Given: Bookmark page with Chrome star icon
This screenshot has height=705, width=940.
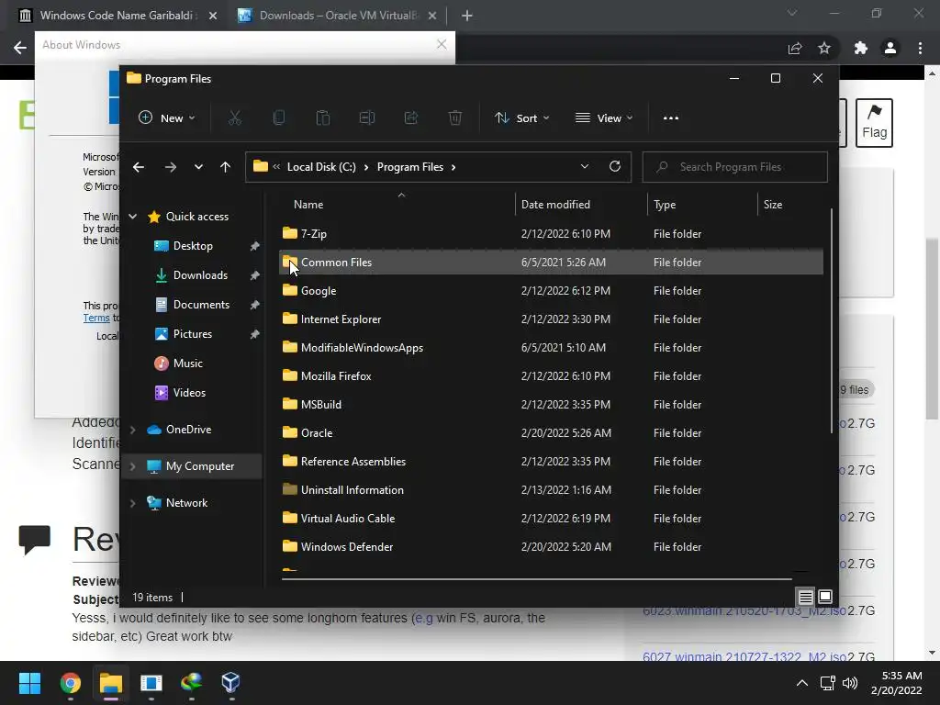Looking at the screenshot, I should [824, 48].
